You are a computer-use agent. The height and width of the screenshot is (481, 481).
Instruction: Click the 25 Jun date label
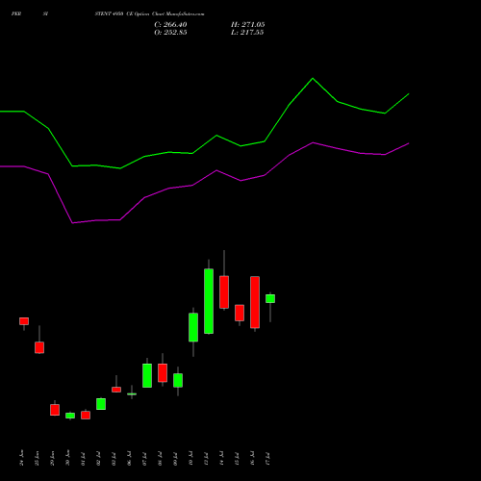point(37,458)
